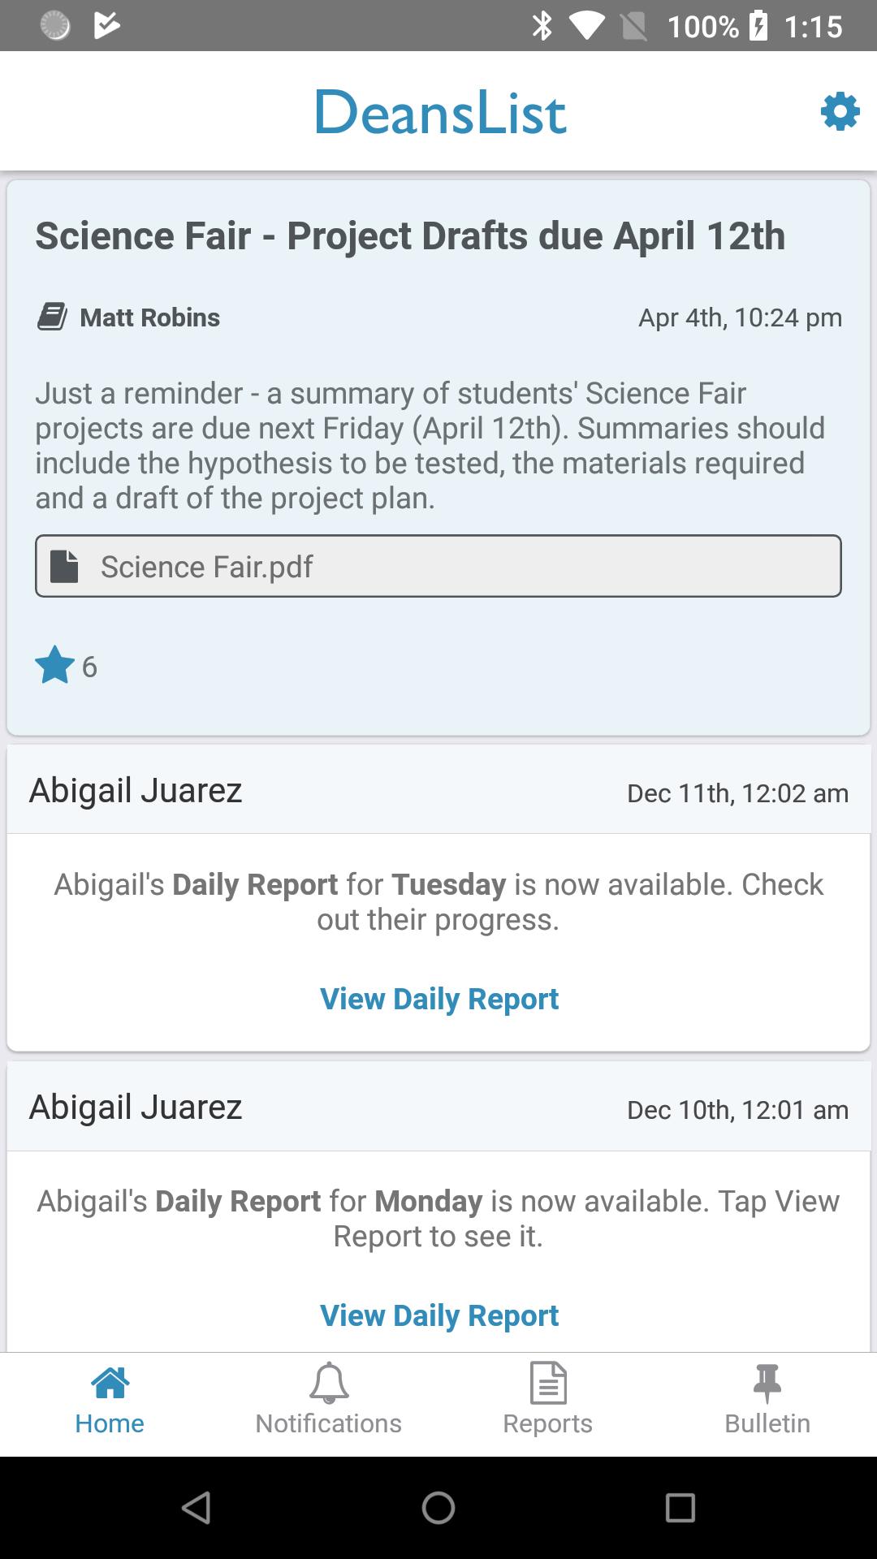Tap the Android home circle button
This screenshot has height=1559, width=877.
[x=438, y=1508]
